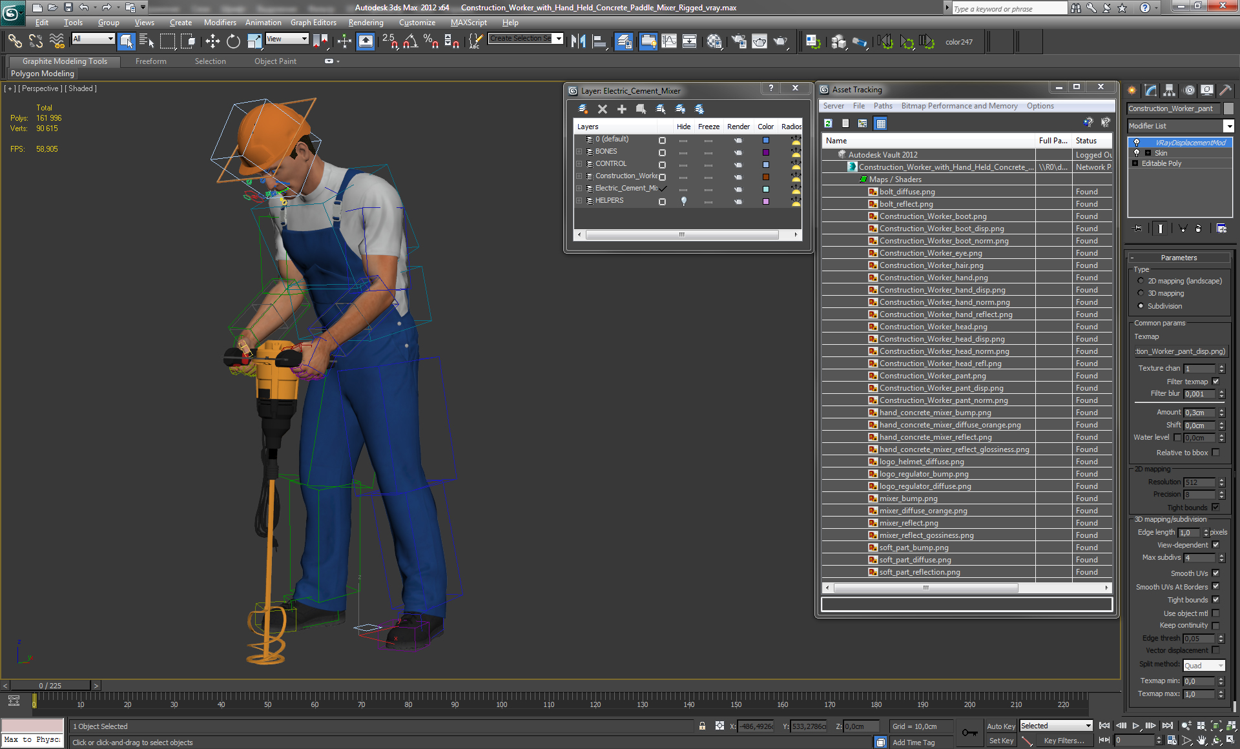Click CONTROL layer color swatch
Screen dimensions: 1240x749
click(765, 164)
